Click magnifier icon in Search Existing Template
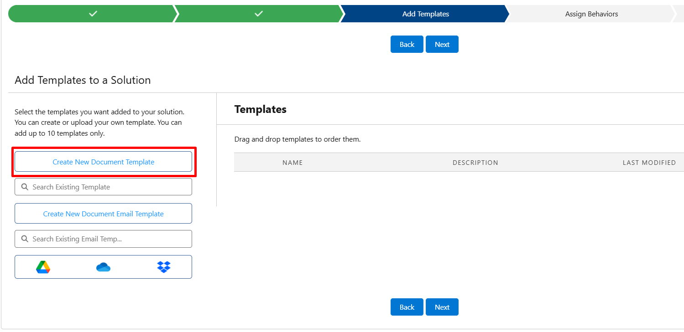684x332 pixels. (25, 187)
